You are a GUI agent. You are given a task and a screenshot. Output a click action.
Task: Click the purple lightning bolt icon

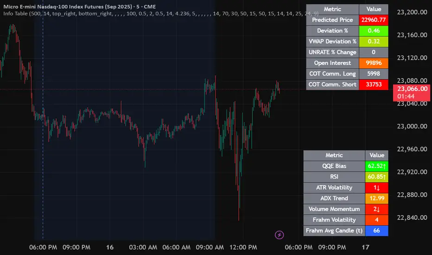tap(280, 235)
